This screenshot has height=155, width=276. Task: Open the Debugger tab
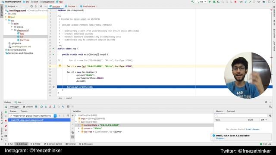[14, 107]
